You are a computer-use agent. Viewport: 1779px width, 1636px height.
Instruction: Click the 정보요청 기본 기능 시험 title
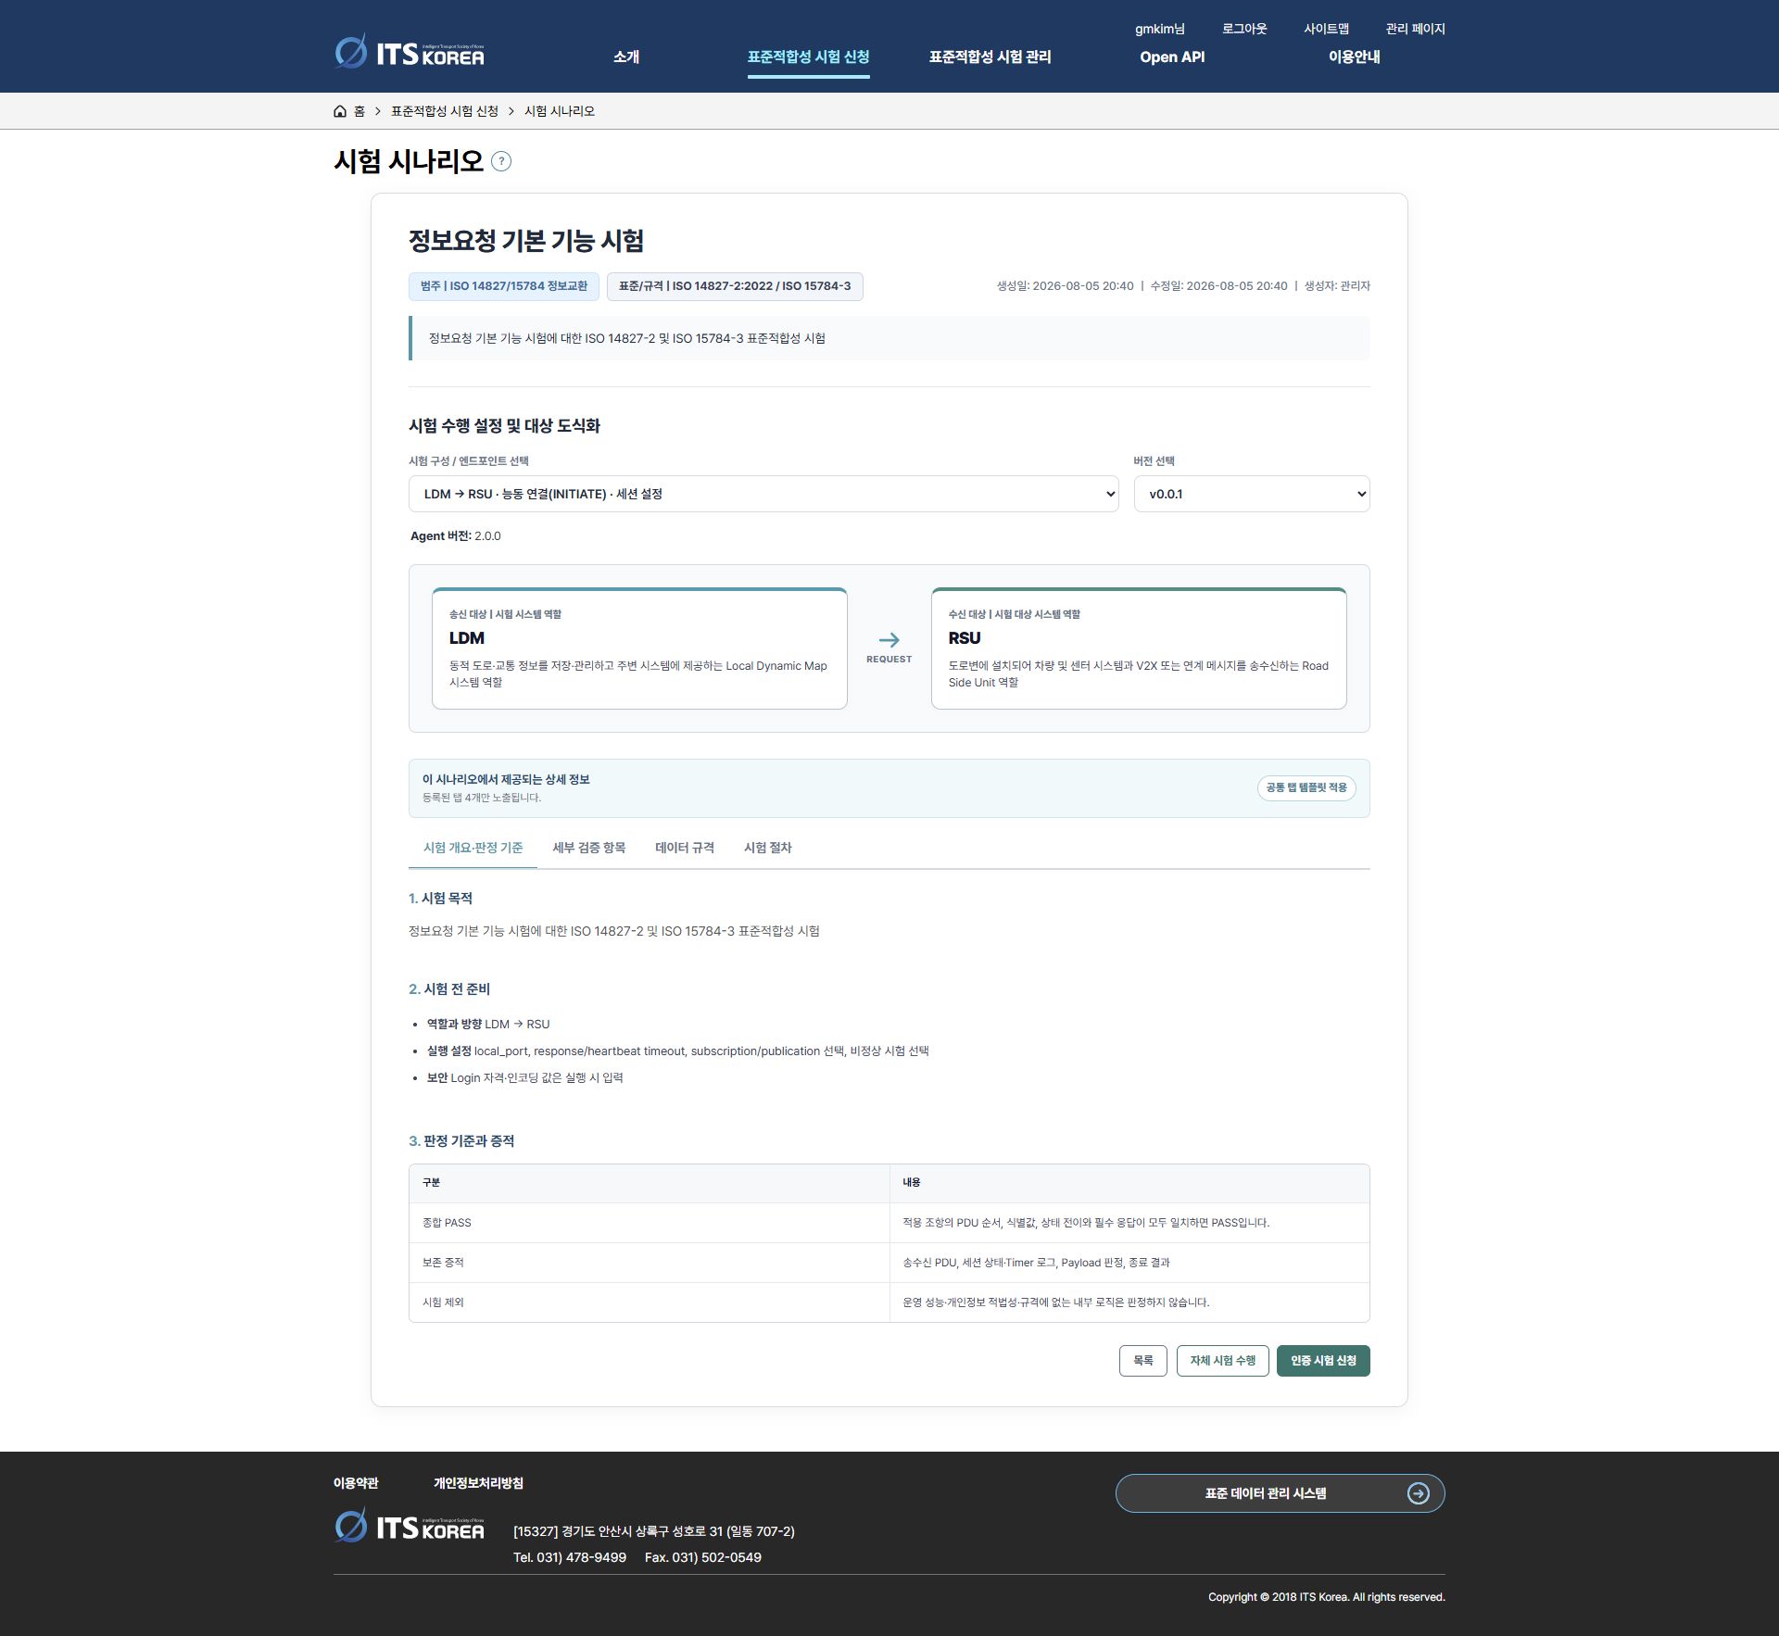click(x=526, y=241)
